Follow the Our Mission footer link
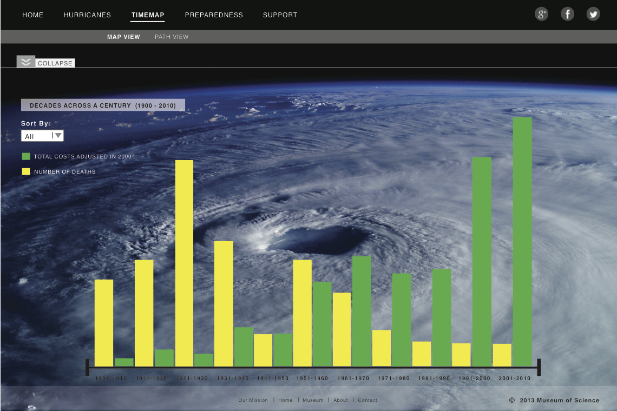617x411 pixels. 253,400
